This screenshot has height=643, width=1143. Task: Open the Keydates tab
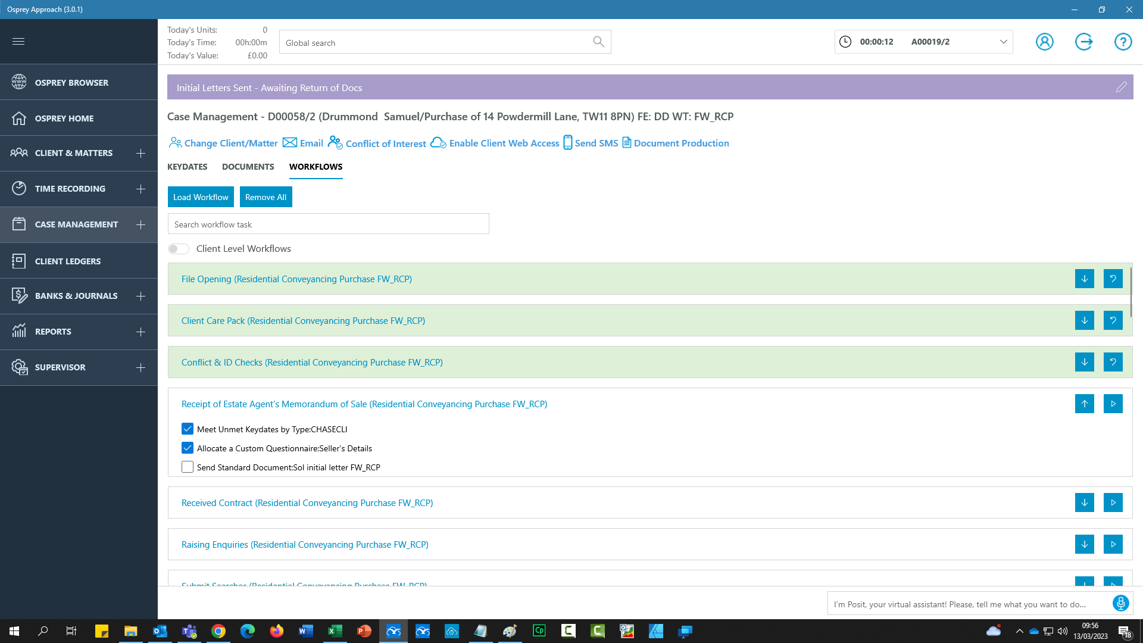[x=187, y=167]
